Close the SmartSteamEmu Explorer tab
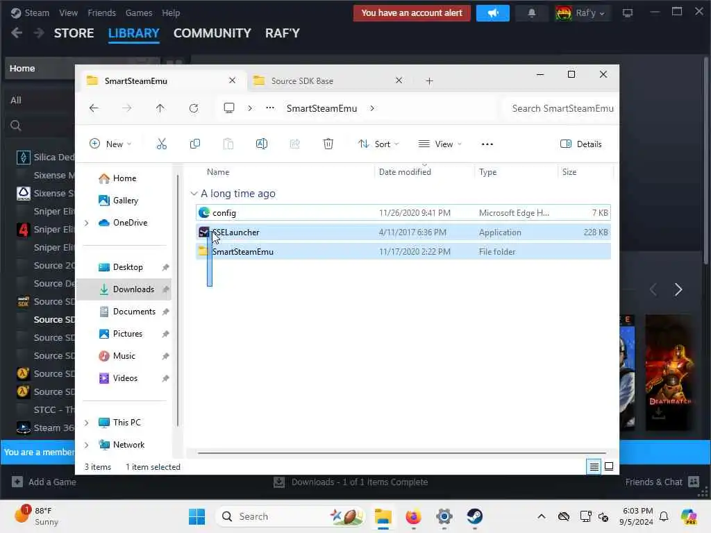 pos(232,81)
